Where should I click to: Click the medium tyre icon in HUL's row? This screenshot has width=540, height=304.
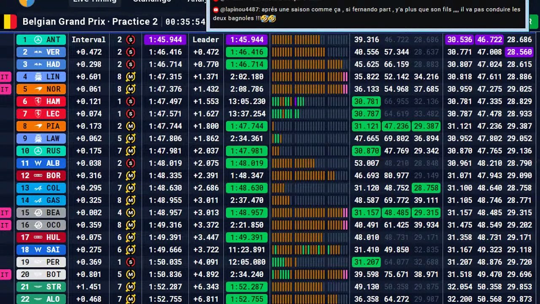tap(131, 237)
